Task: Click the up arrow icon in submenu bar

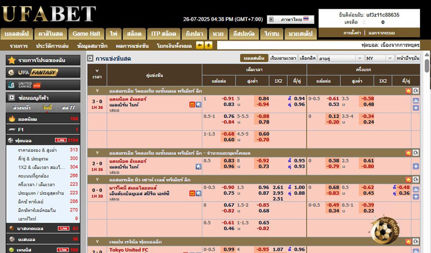Action: click(208, 45)
